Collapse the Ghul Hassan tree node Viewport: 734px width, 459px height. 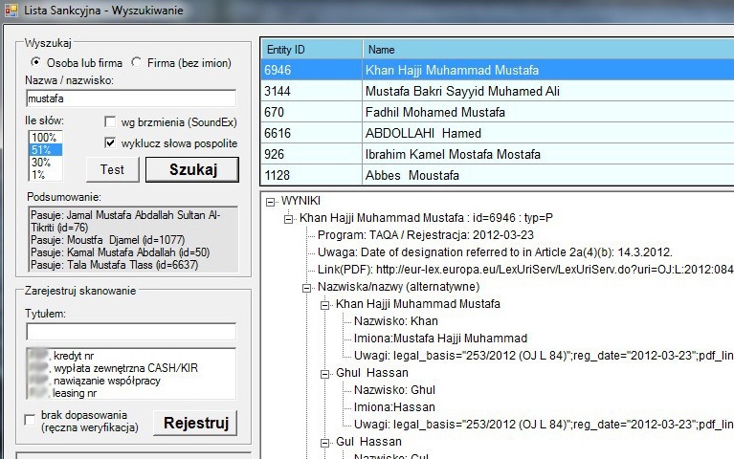click(324, 373)
